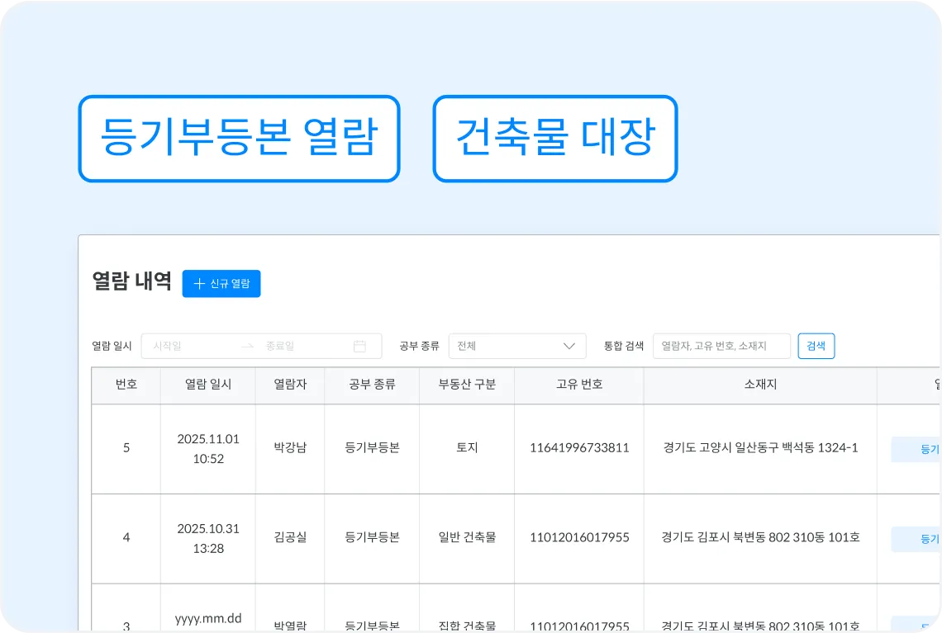Click the chevron next to 전체
This screenshot has height=633, width=942.
pyautogui.click(x=569, y=346)
